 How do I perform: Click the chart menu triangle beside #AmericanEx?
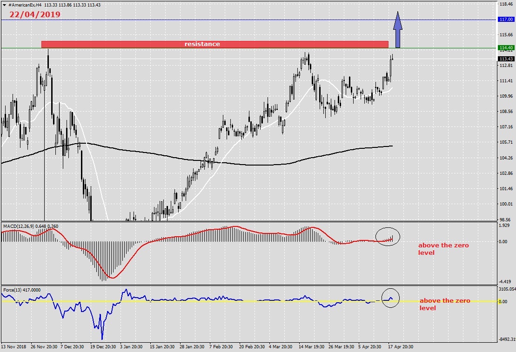[4, 4]
